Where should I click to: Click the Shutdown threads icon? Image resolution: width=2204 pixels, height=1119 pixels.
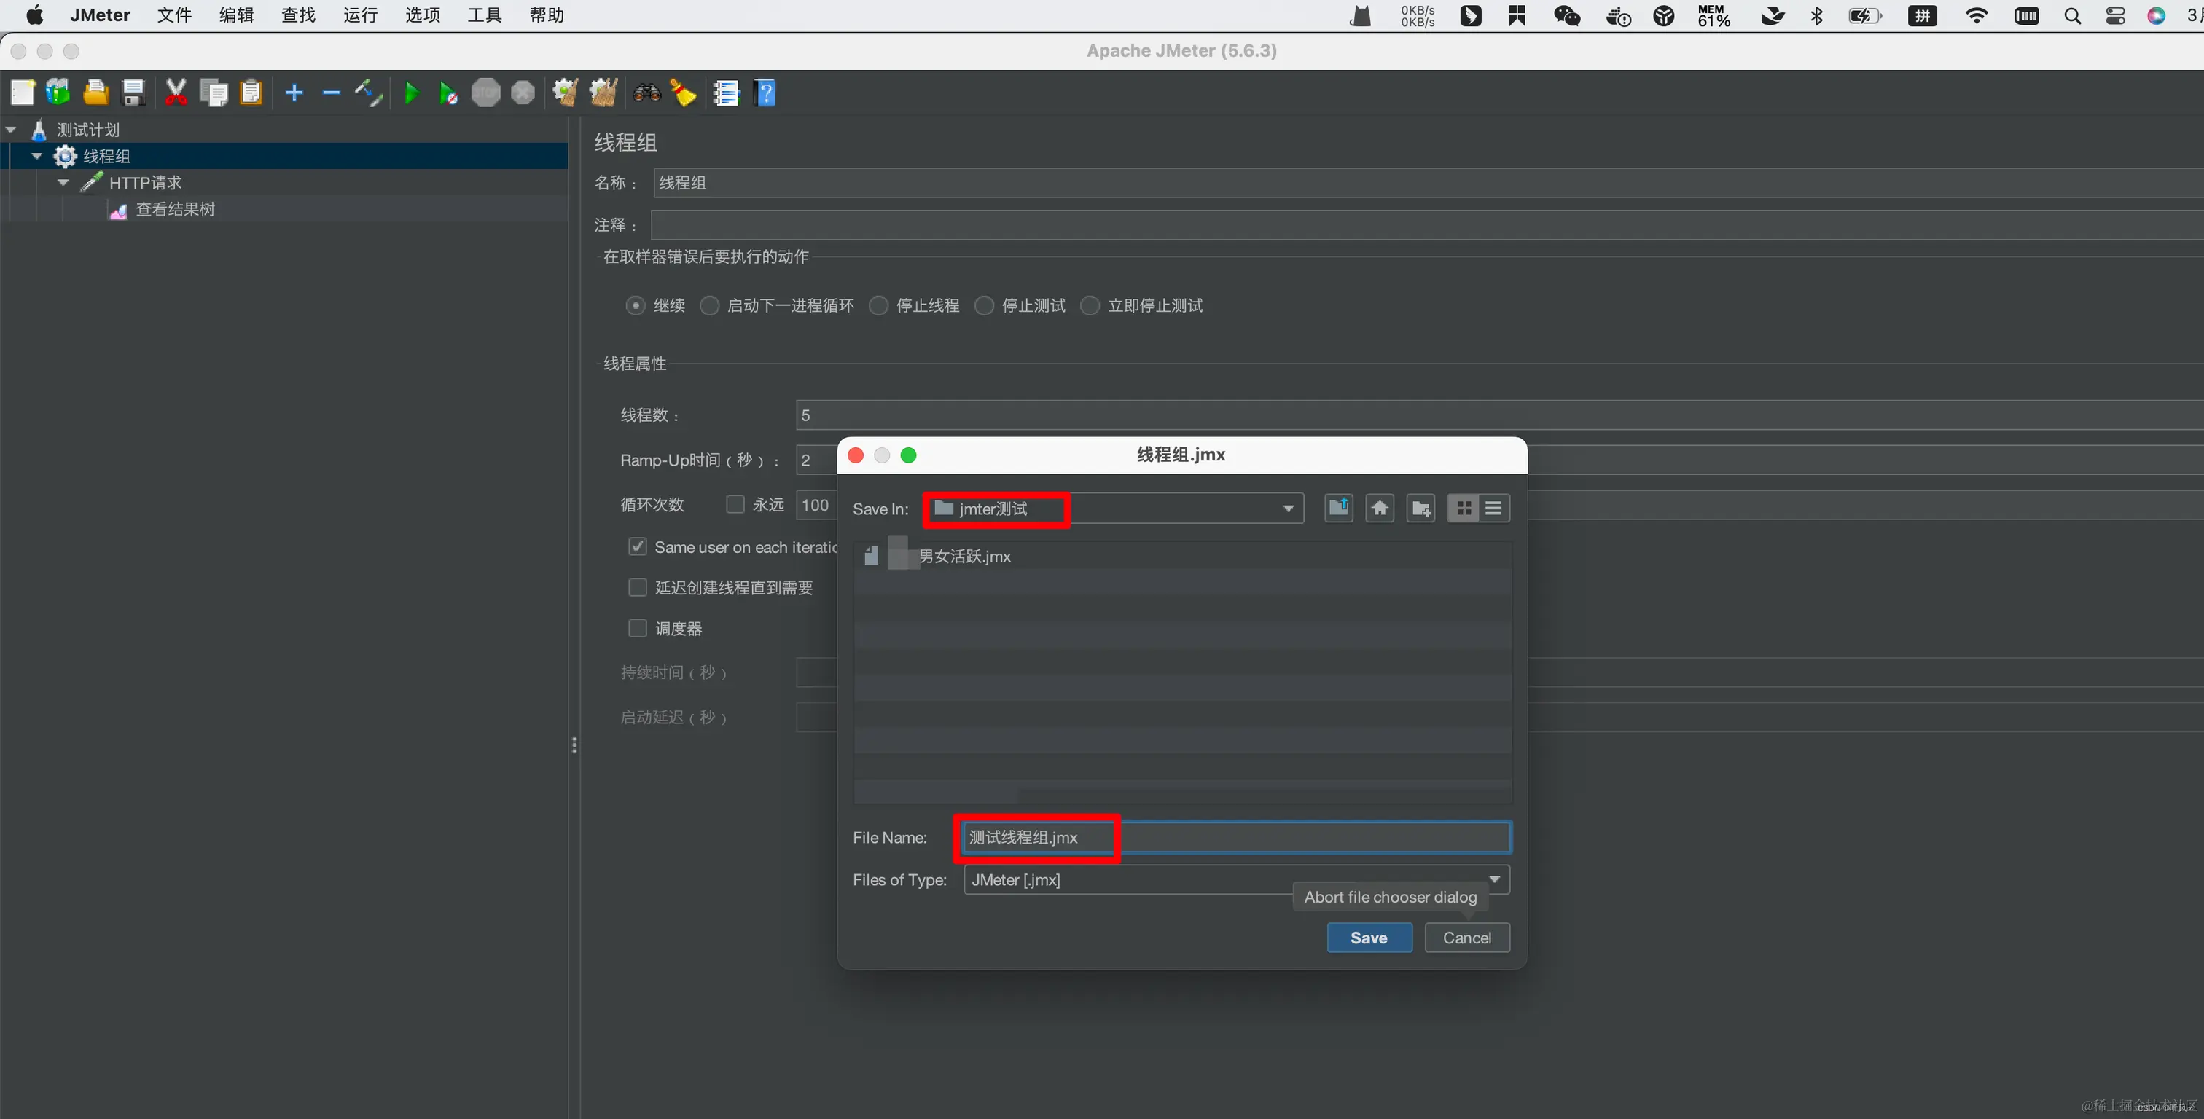coord(523,93)
